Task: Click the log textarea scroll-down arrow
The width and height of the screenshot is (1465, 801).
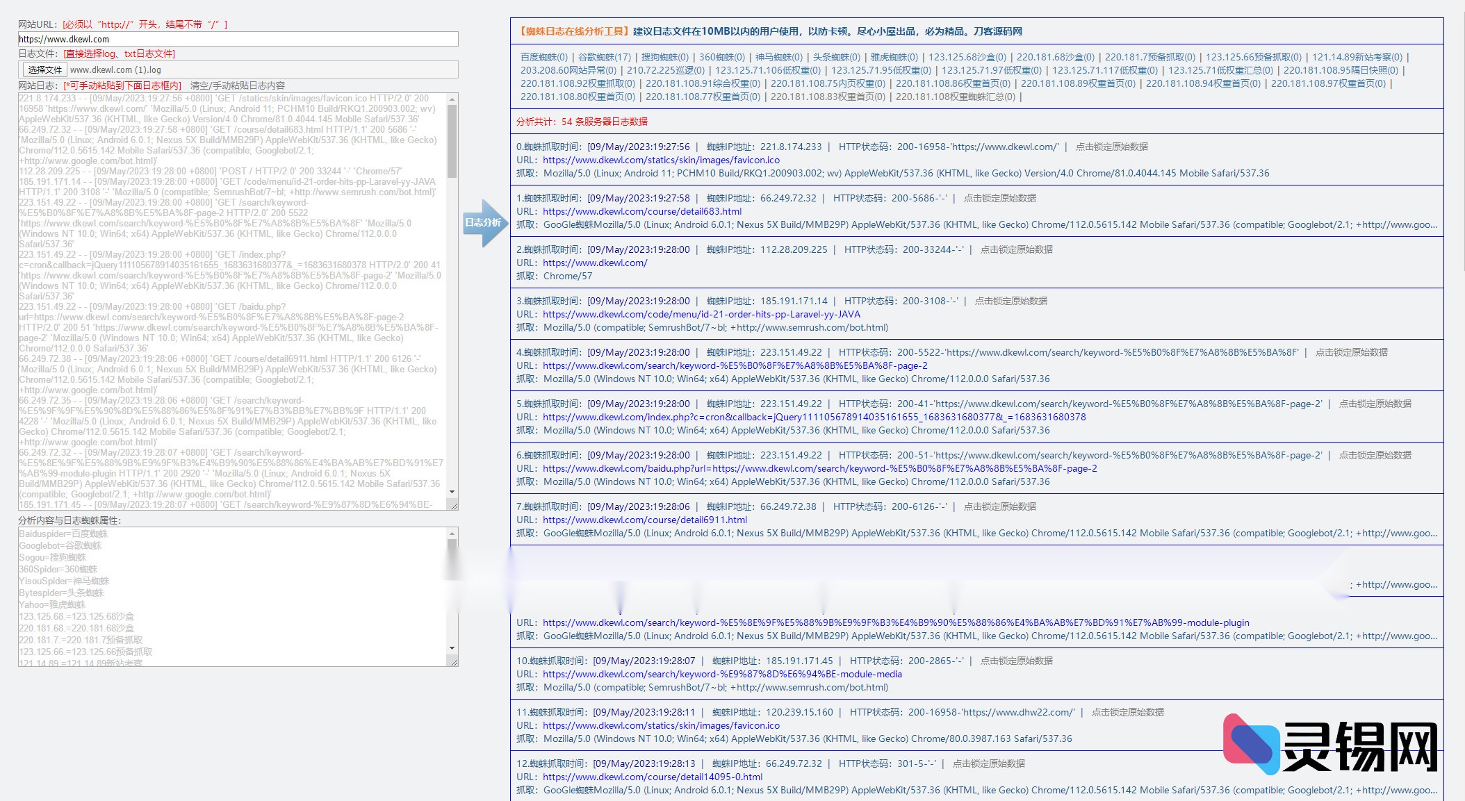Action: point(452,492)
